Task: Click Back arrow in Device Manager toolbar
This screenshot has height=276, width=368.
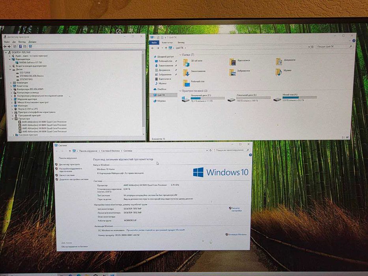Action: point(5,47)
